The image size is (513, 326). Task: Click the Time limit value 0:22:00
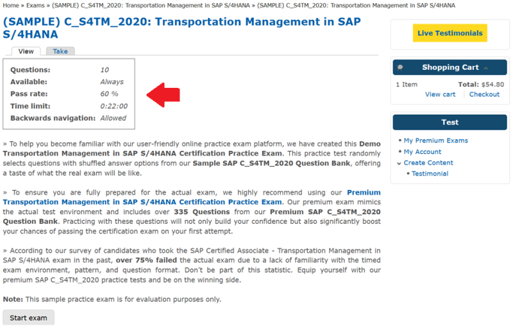[114, 106]
